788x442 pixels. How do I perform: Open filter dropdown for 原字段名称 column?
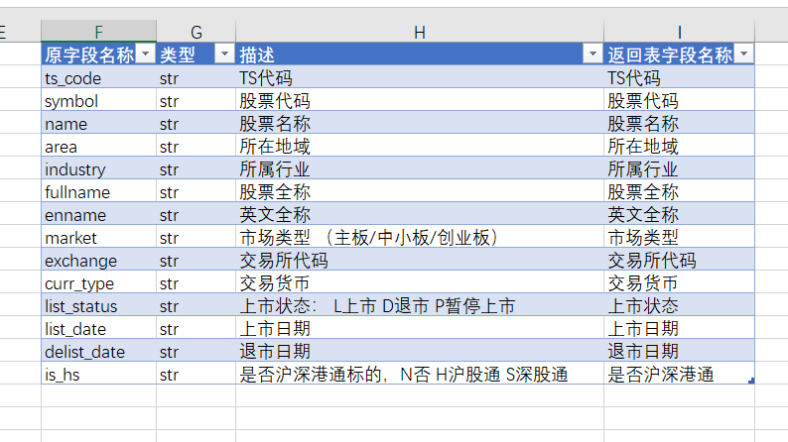click(146, 54)
